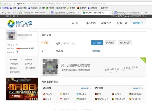Open the Q币充值 navigation item
The height and width of the screenshot is (110, 152).
91,23
